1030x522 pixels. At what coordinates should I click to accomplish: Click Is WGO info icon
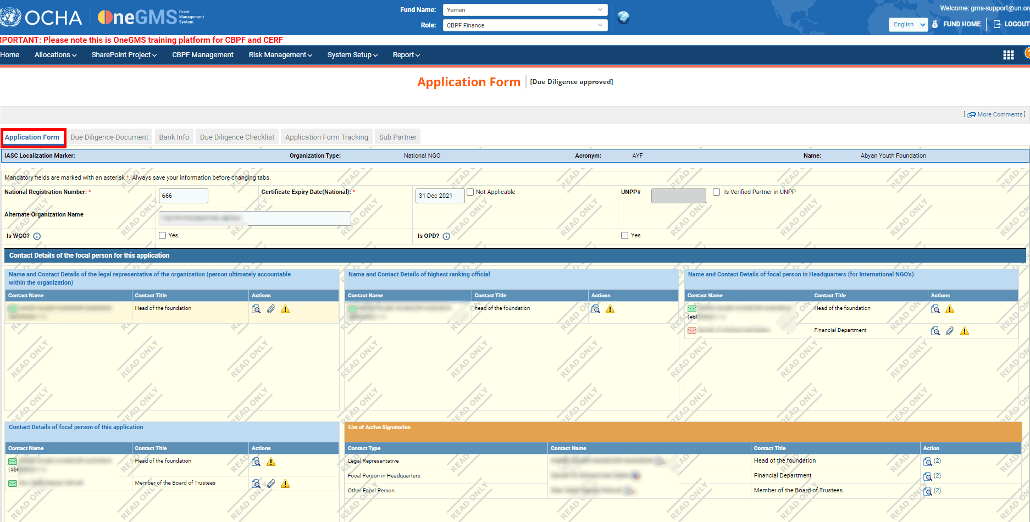[x=37, y=236]
